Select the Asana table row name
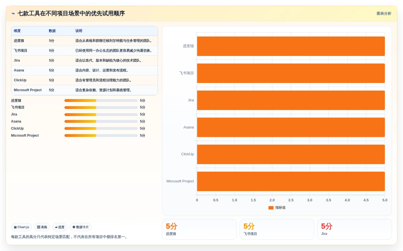Screen dimensions: 403x251 (x=19, y=70)
